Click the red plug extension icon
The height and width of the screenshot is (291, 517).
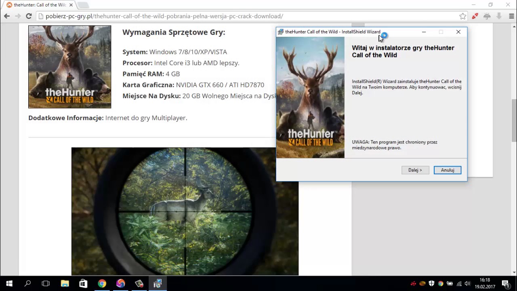[475, 16]
